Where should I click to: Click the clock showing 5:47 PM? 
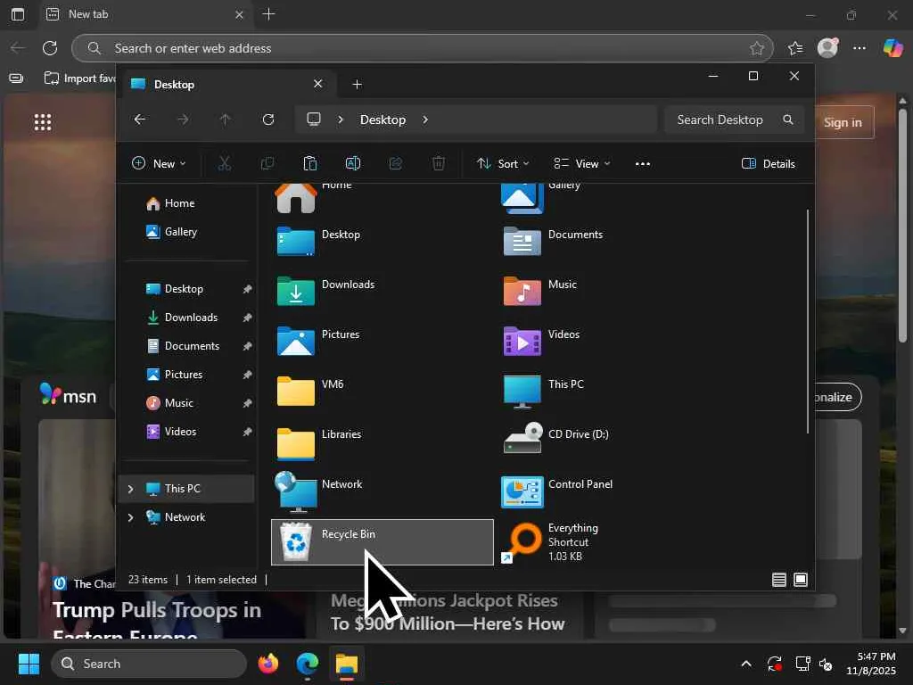pyautogui.click(x=876, y=656)
